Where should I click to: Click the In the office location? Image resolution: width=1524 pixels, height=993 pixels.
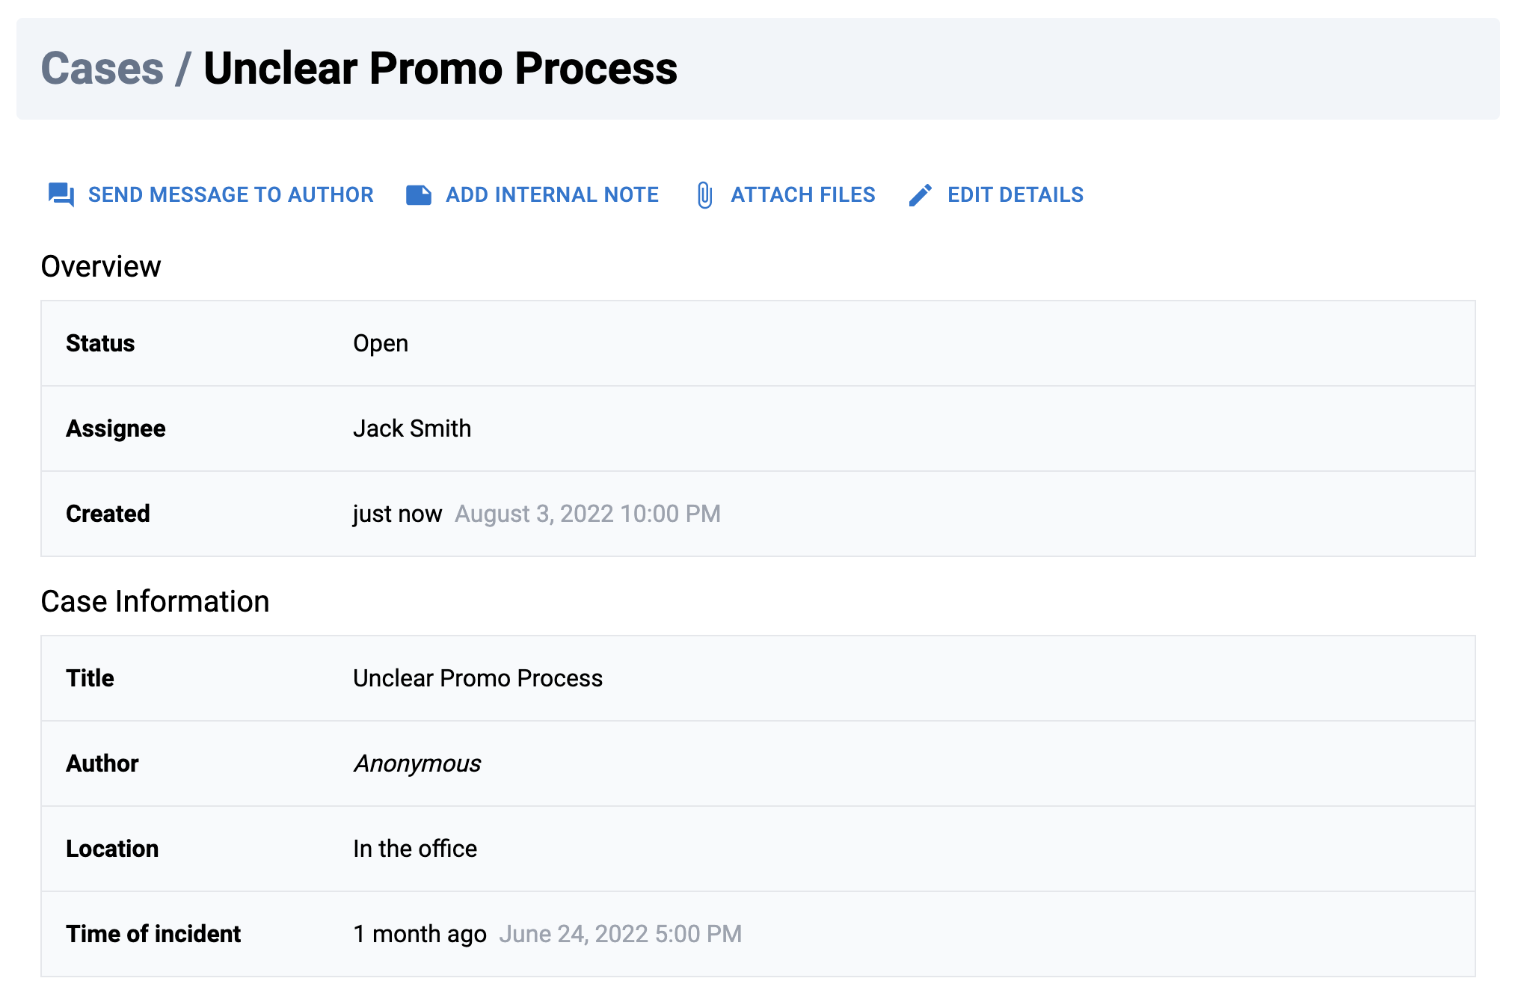pyautogui.click(x=415, y=849)
